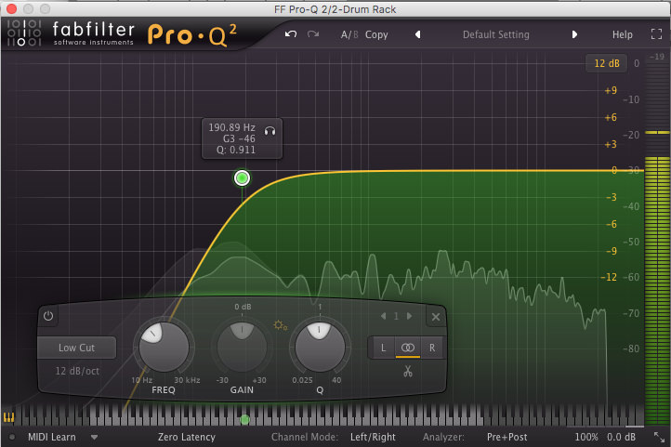Viewport: 671px width, 447px height.
Task: Click the FabFilter logo icon
Action: pos(24,33)
